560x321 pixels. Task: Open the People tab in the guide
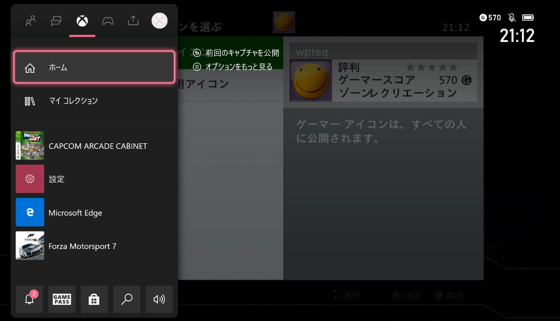point(30,21)
